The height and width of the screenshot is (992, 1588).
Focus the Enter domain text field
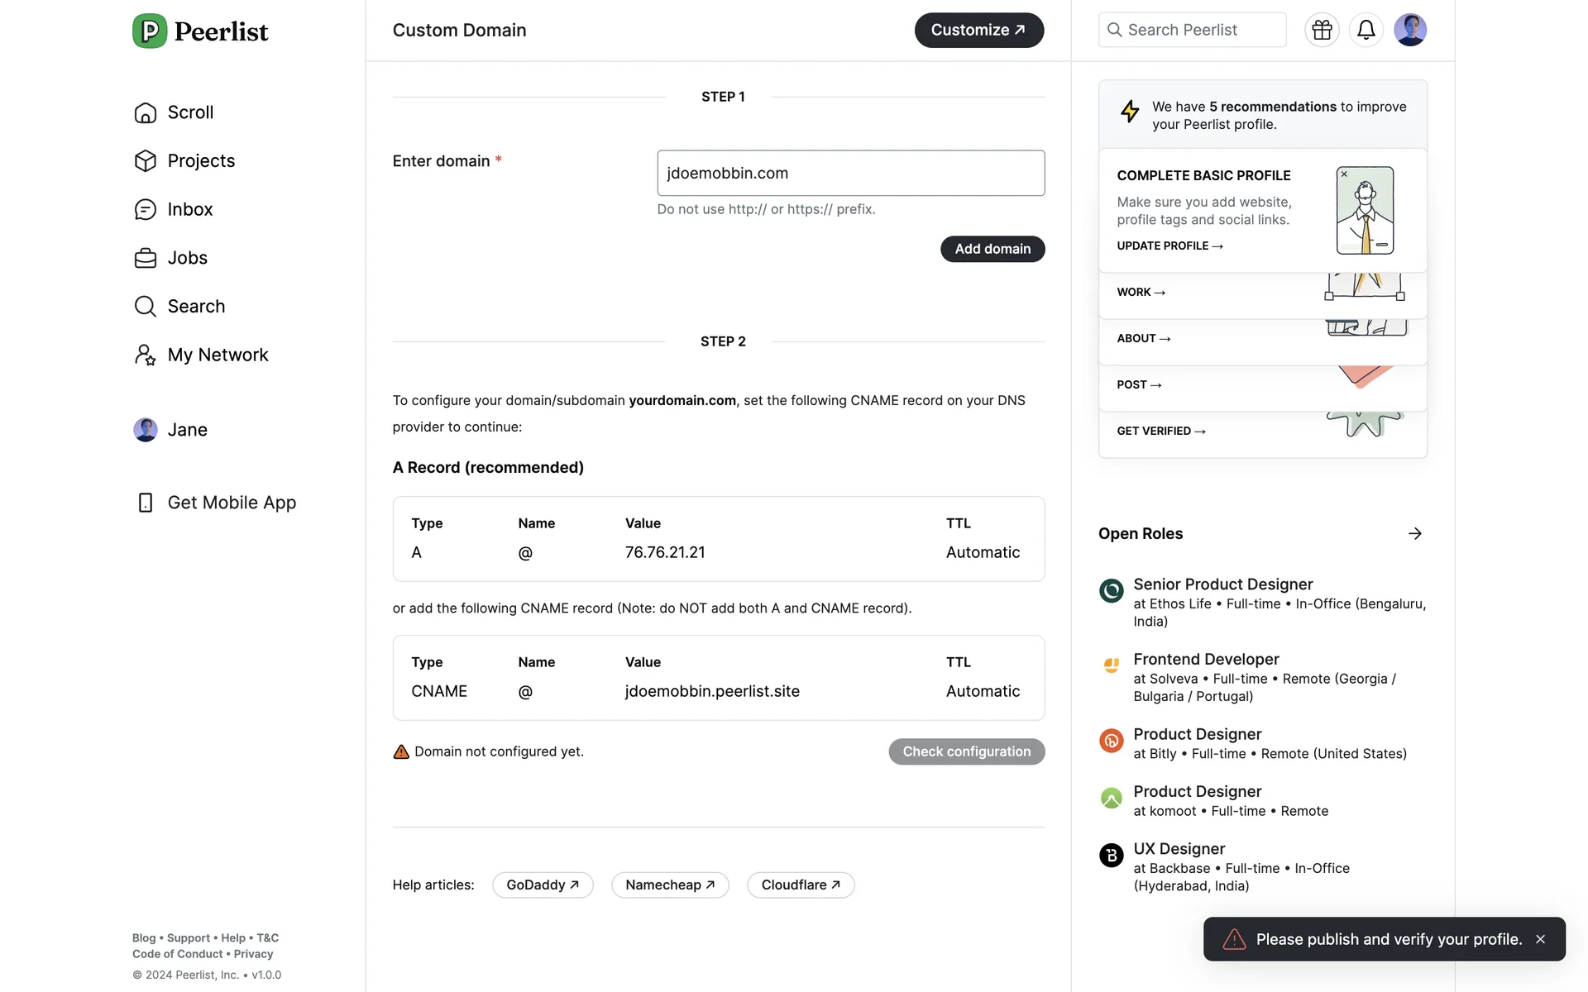click(x=850, y=174)
